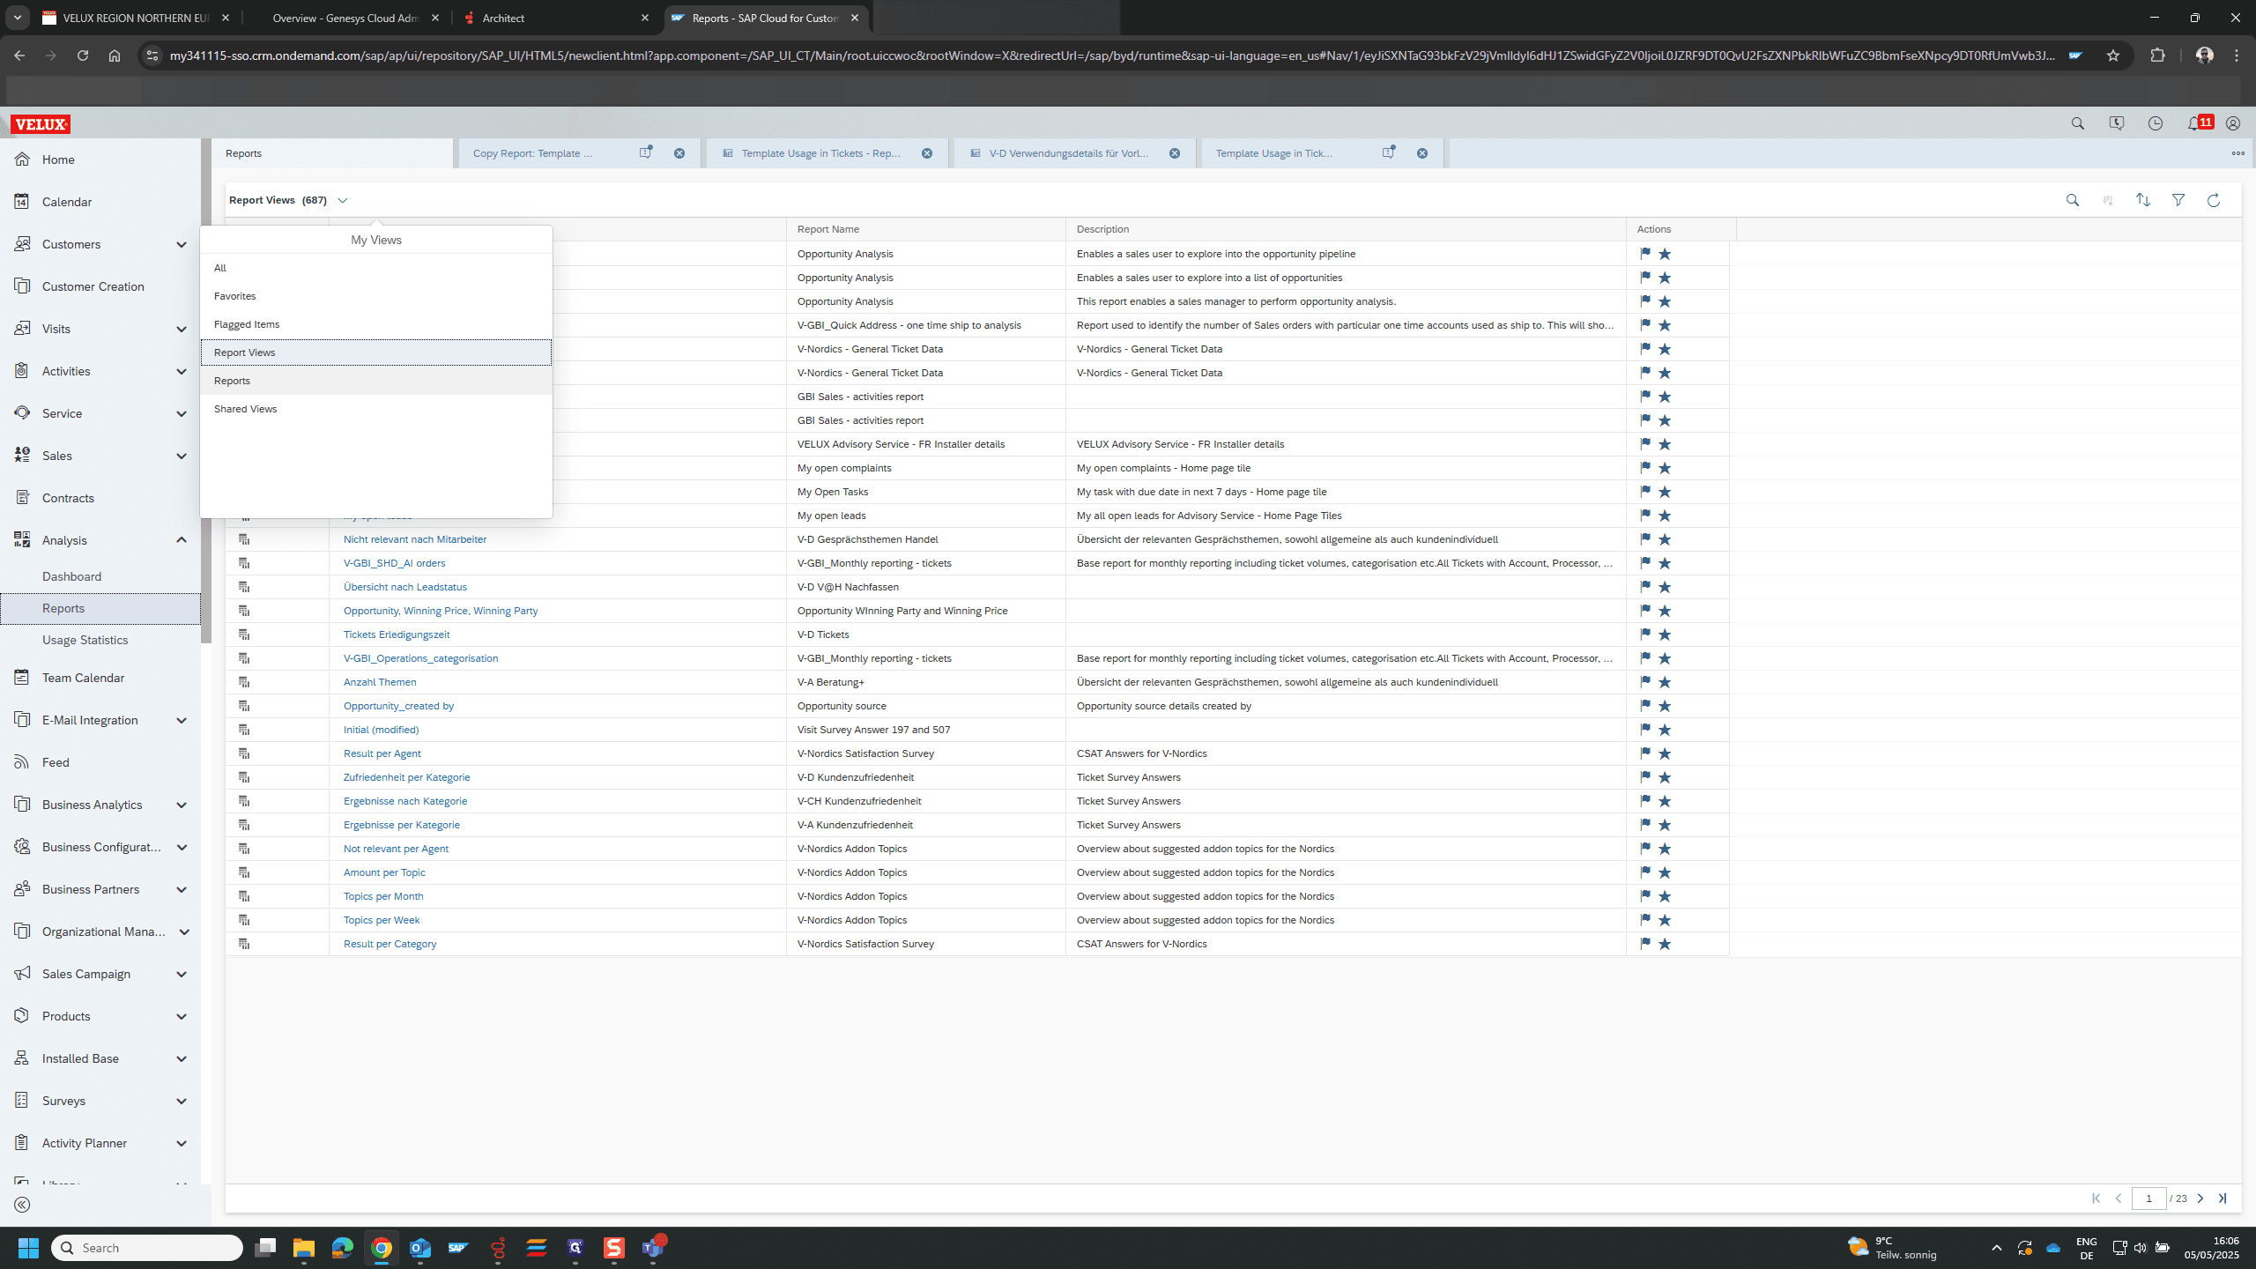Select Favorites in My Views list
Screen dimensions: 2256x1269
(376, 296)
